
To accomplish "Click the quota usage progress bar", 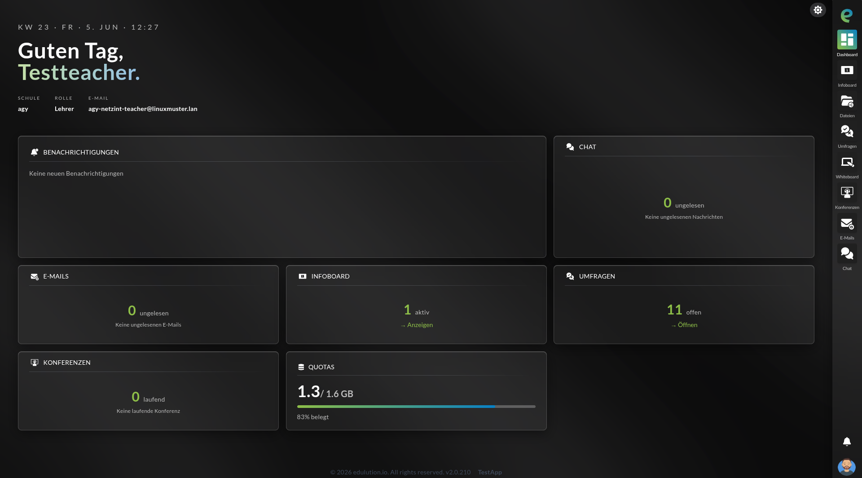I will pos(416,407).
